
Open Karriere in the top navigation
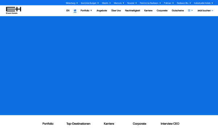point(148,11)
